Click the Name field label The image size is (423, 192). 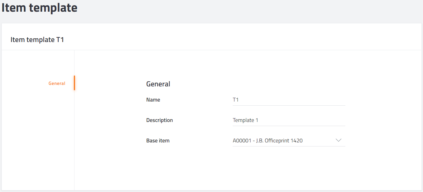point(153,100)
